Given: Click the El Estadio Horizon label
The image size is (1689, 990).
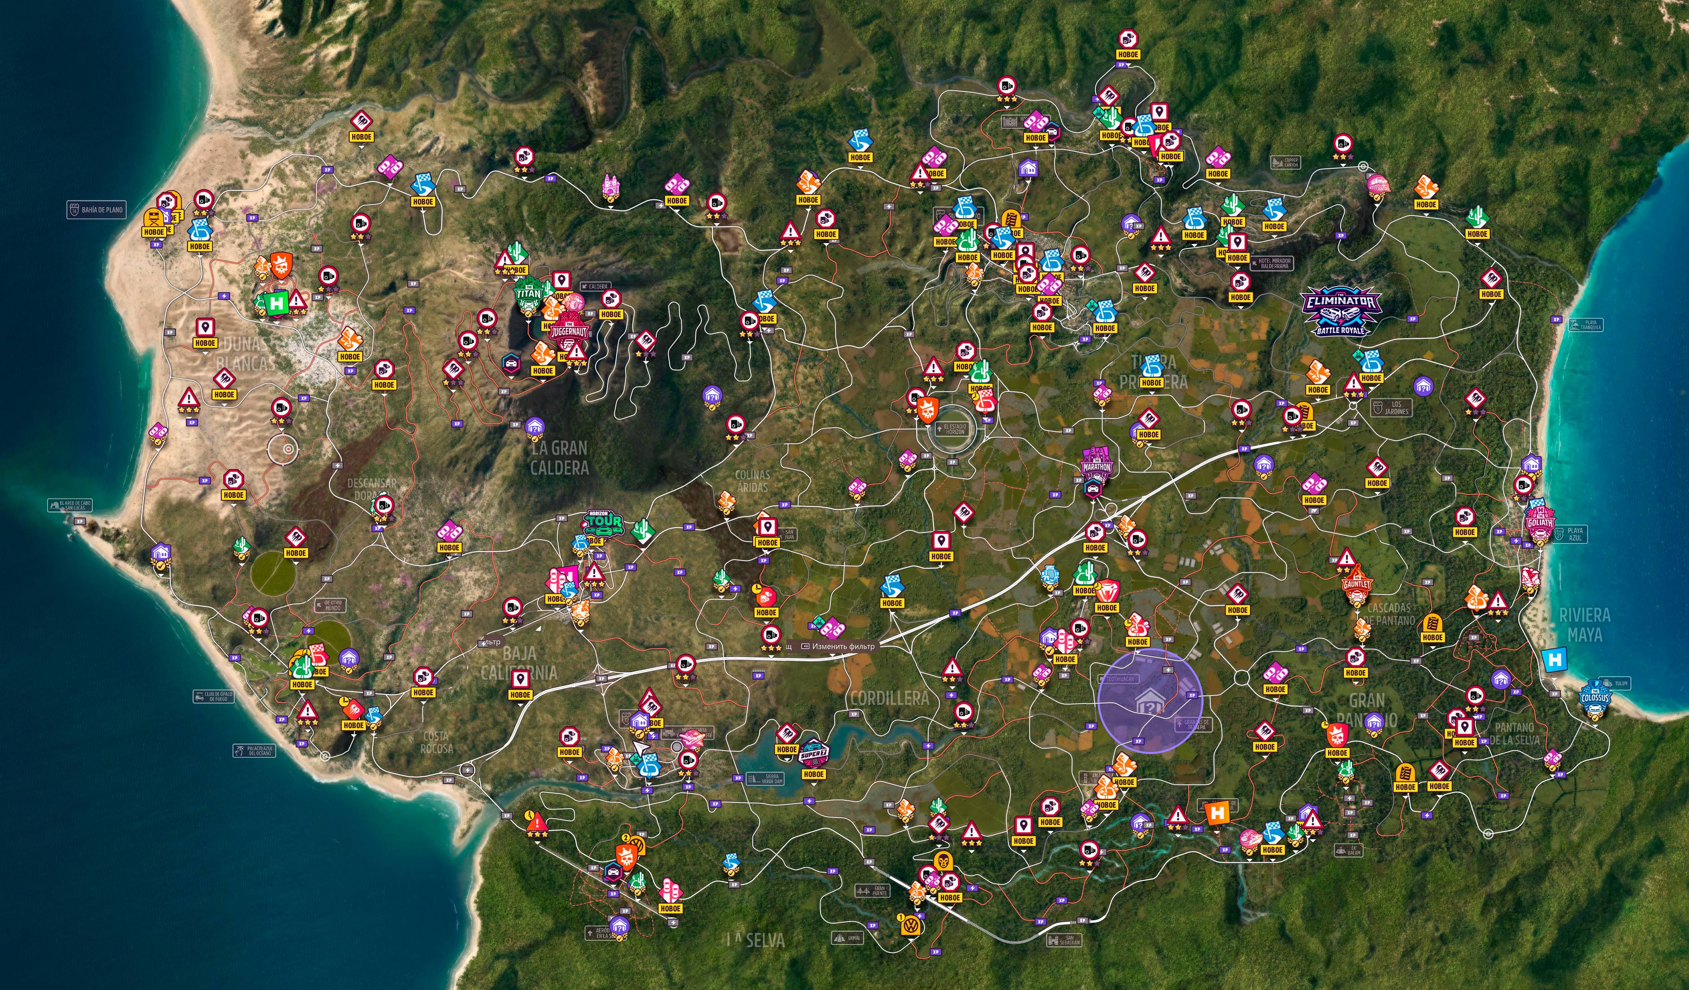Looking at the screenshot, I should [952, 428].
